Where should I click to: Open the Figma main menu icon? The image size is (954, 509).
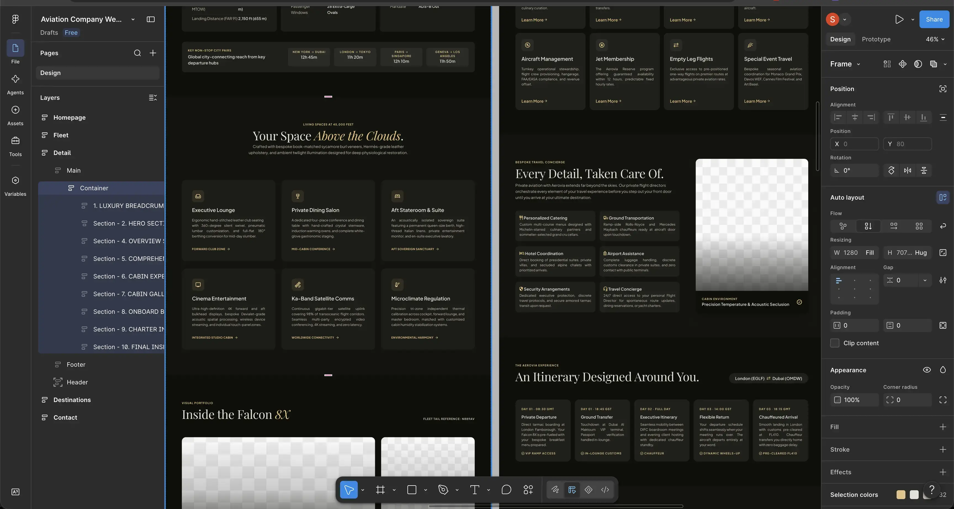[15, 19]
